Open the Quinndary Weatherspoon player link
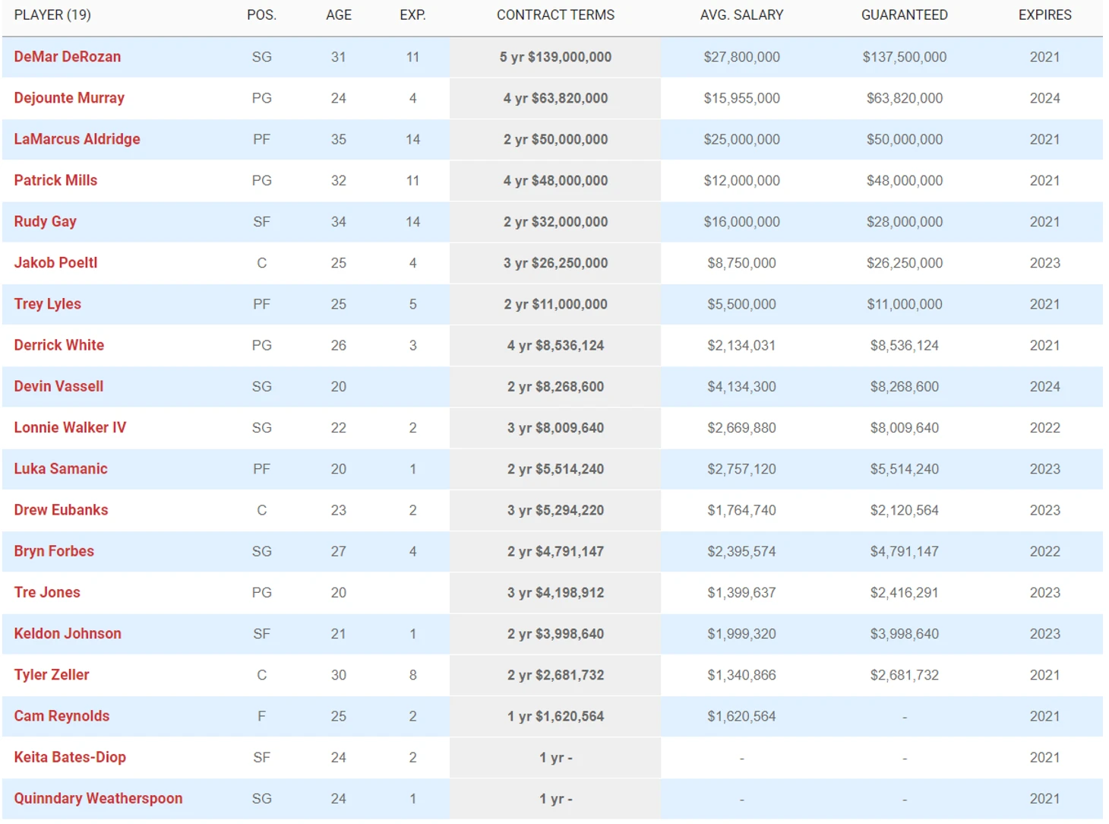This screenshot has height=824, width=1109. tap(98, 798)
